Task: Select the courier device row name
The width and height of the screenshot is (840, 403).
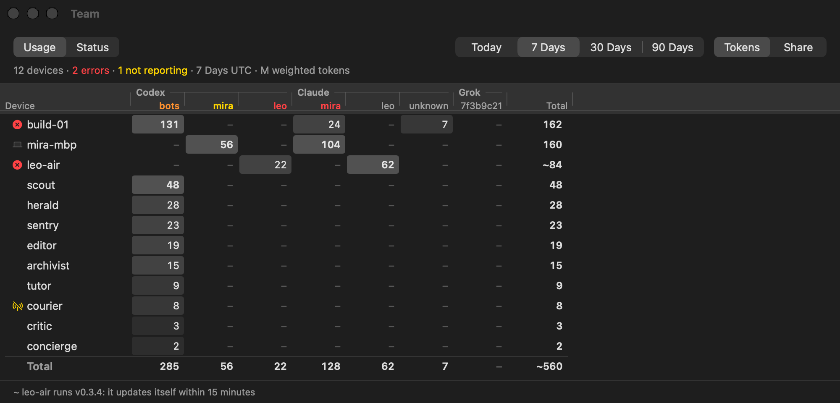Action: [45, 306]
